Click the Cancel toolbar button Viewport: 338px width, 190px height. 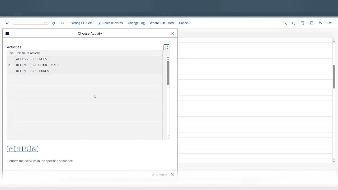click(x=184, y=23)
